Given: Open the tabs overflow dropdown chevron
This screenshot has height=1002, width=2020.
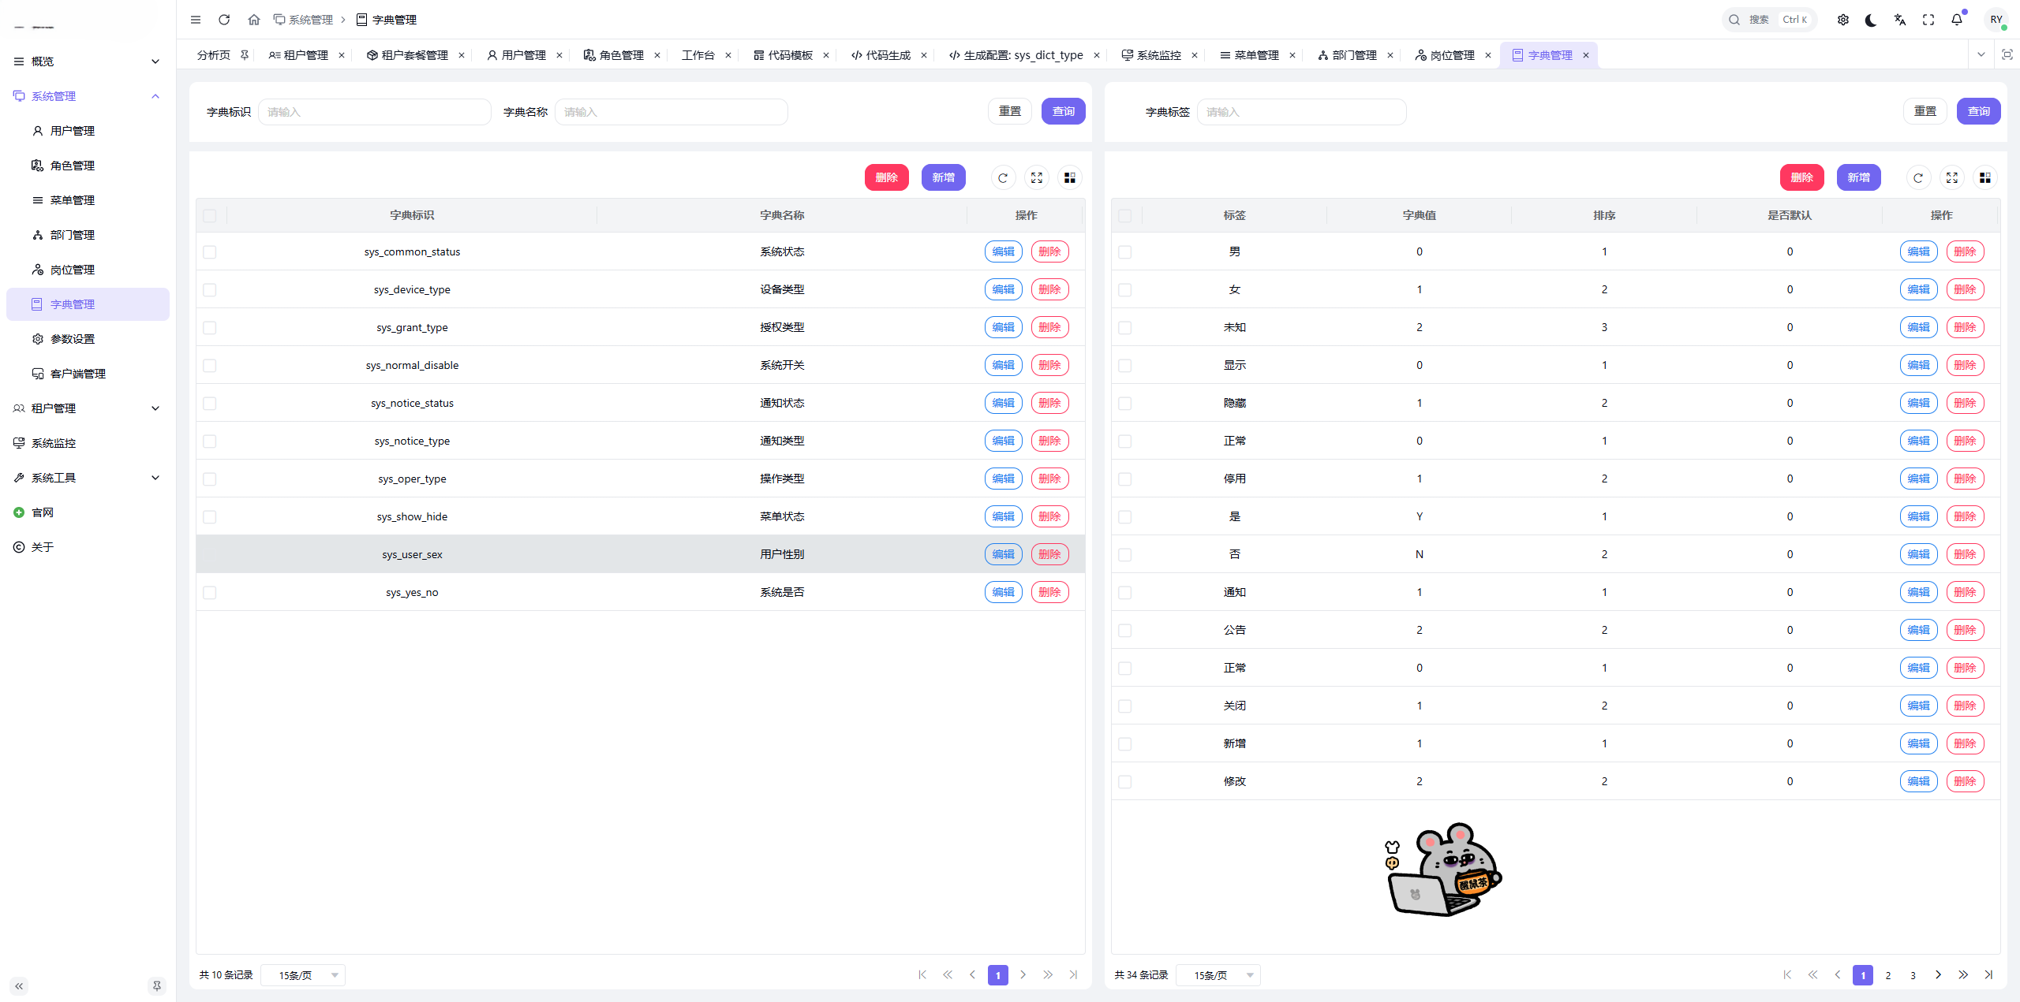Looking at the screenshot, I should [1981, 54].
